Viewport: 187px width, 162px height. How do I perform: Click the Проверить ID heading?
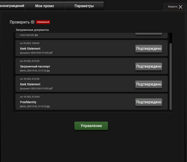tap(22, 22)
